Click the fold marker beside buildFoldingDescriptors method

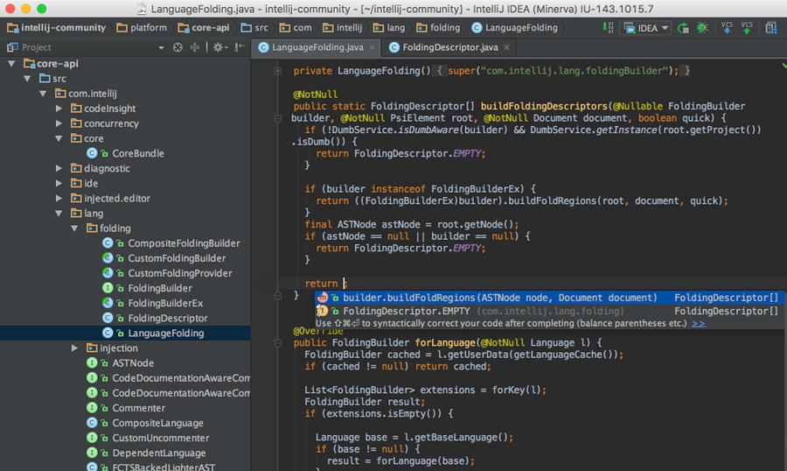point(277,118)
